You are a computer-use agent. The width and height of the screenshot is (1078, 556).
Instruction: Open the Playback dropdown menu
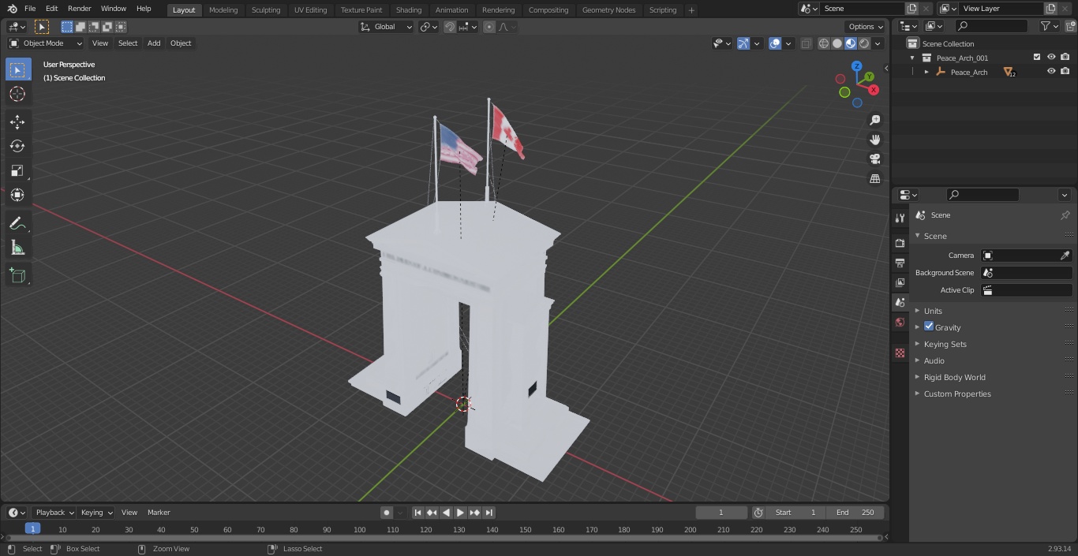[54, 513]
